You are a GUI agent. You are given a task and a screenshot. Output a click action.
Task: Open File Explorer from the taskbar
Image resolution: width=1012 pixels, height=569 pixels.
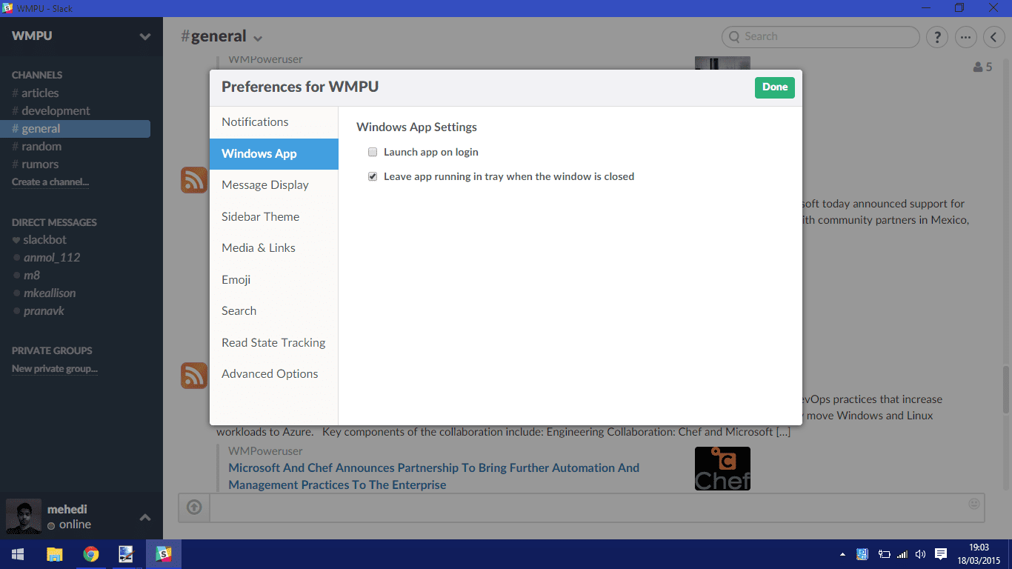point(54,554)
